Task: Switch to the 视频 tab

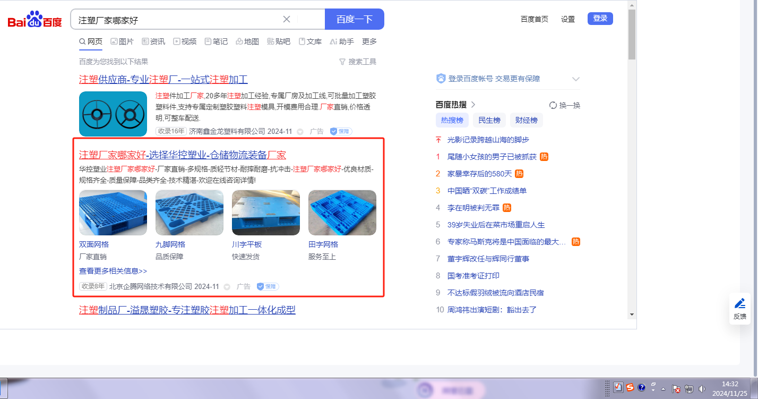Action: pyautogui.click(x=185, y=41)
